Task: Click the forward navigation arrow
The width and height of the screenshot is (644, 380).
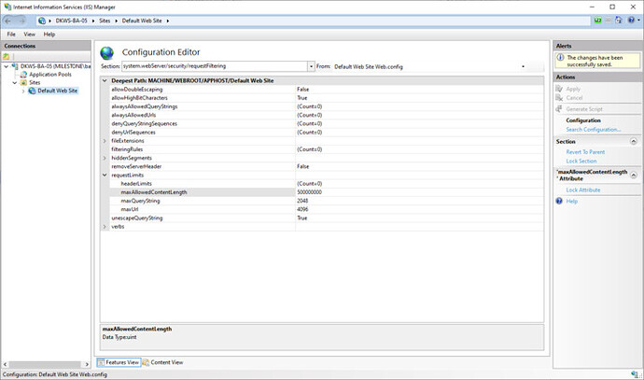Action: (x=22, y=21)
